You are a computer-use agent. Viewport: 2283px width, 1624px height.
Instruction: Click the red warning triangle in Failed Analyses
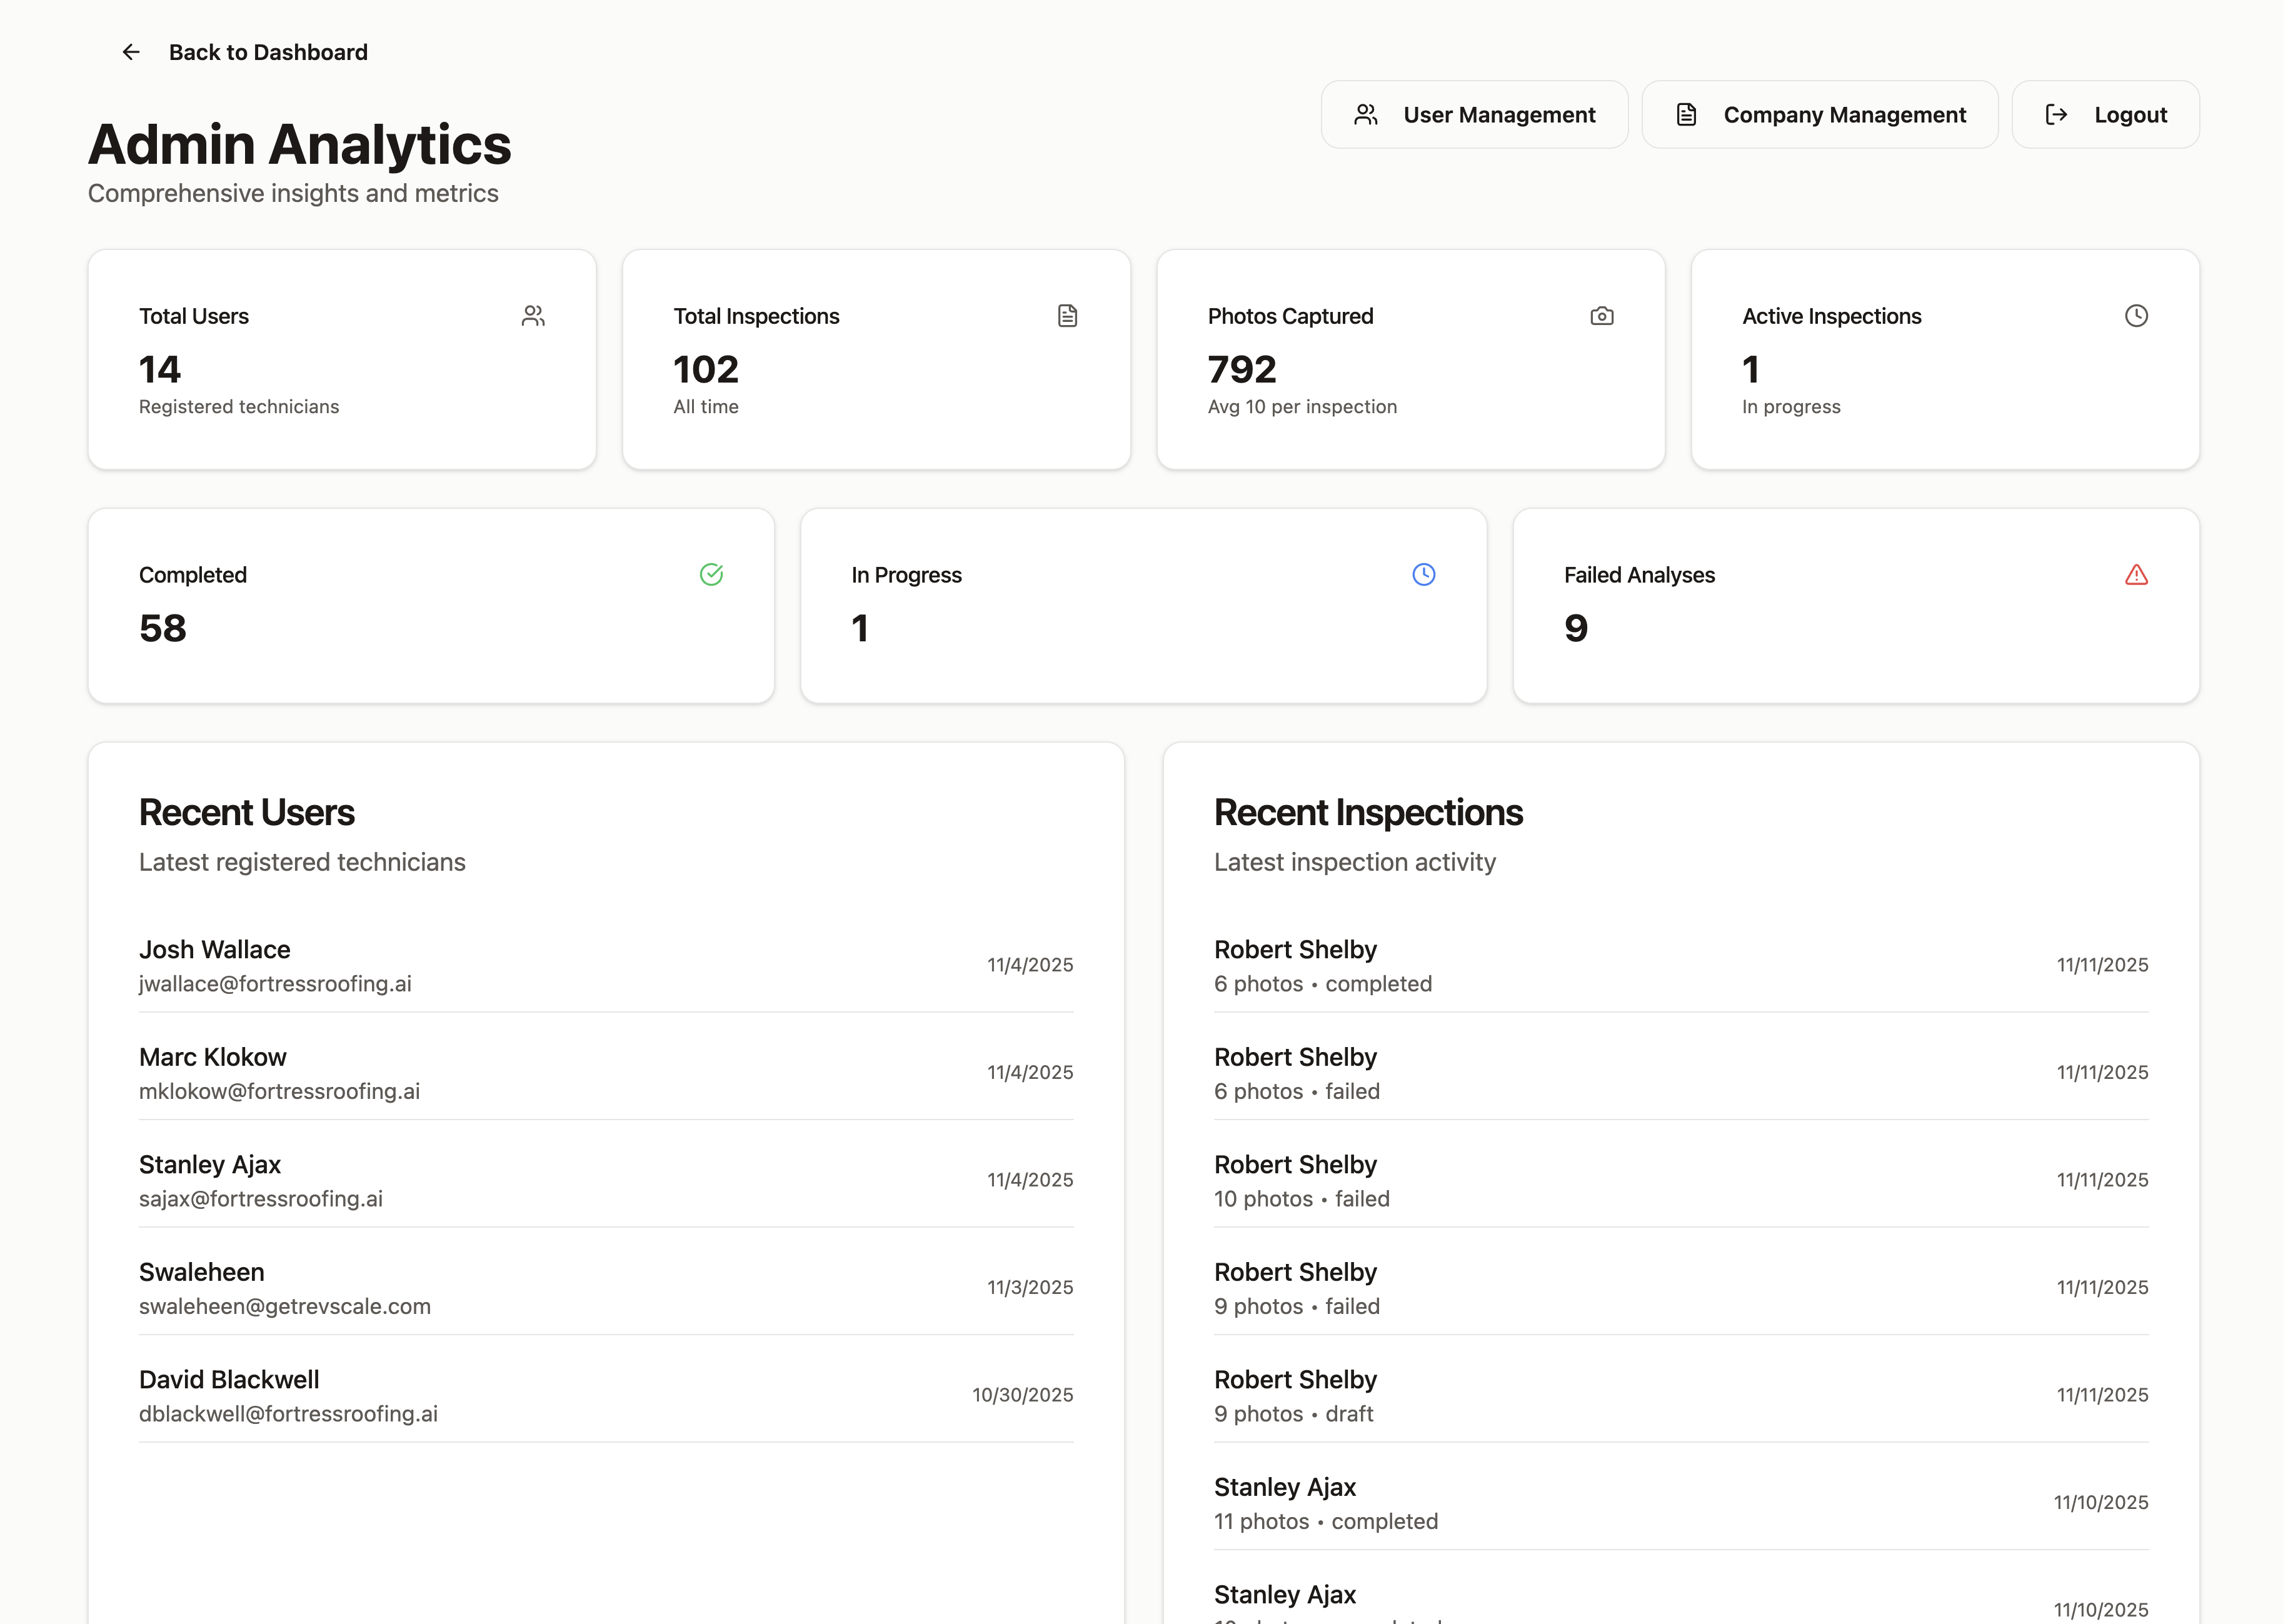click(2136, 574)
